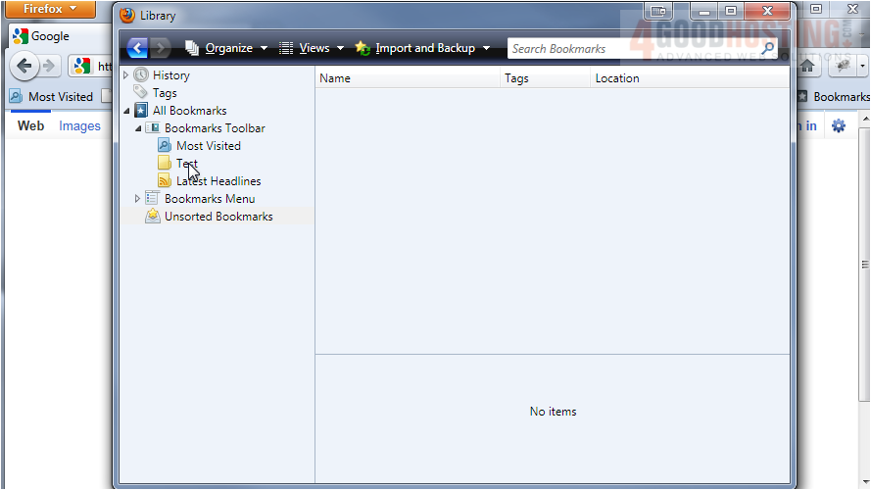Click the Unsorted Bookmarks icon
871x490 pixels.
pos(153,217)
